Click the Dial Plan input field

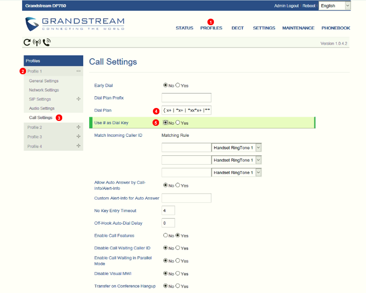(x=187, y=110)
